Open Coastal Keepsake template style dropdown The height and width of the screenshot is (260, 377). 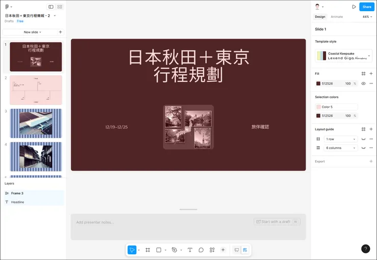(x=343, y=55)
